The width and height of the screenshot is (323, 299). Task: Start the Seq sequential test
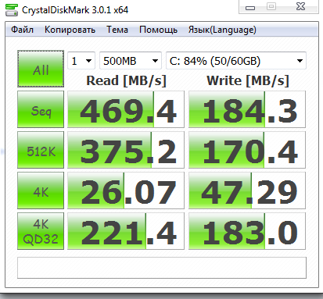pos(41,109)
